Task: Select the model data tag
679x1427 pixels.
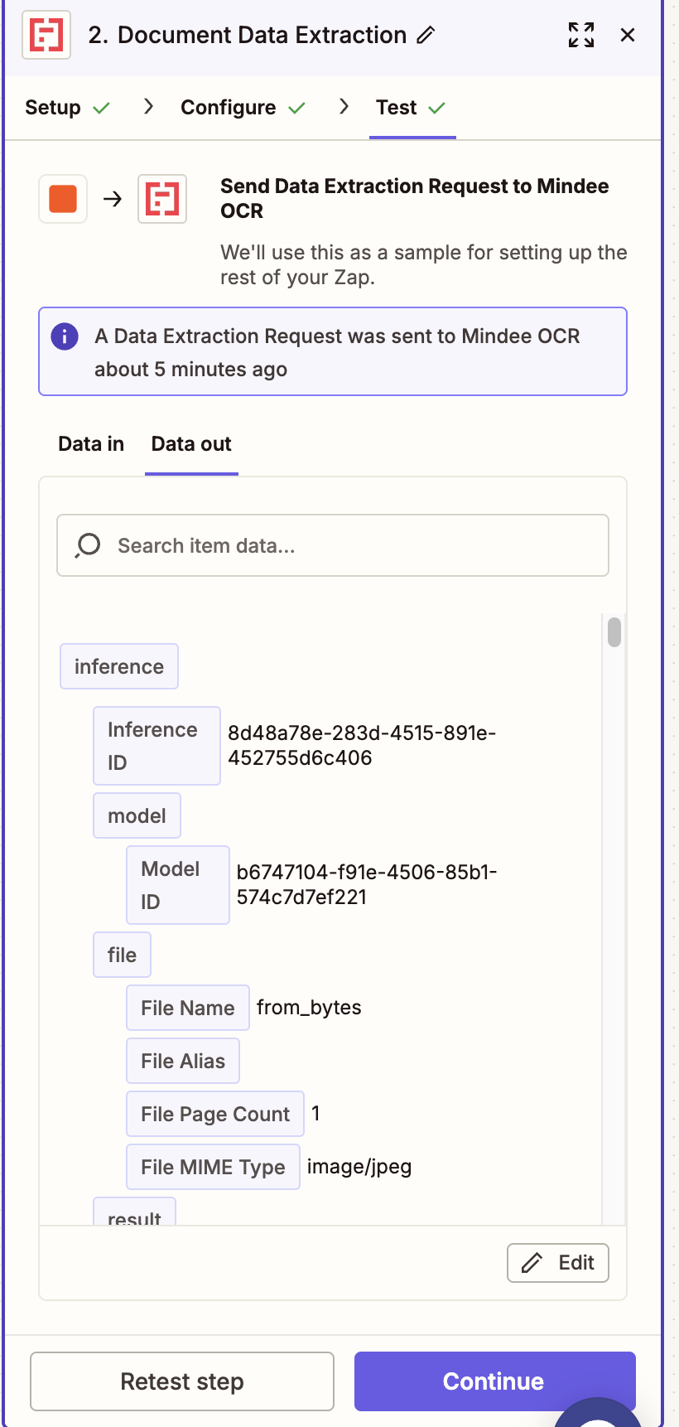Action: [137, 815]
